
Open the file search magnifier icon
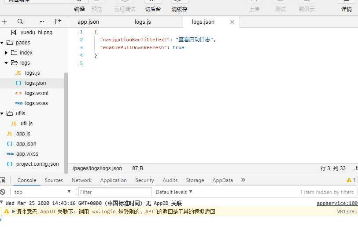pyautogui.click(x=20, y=22)
